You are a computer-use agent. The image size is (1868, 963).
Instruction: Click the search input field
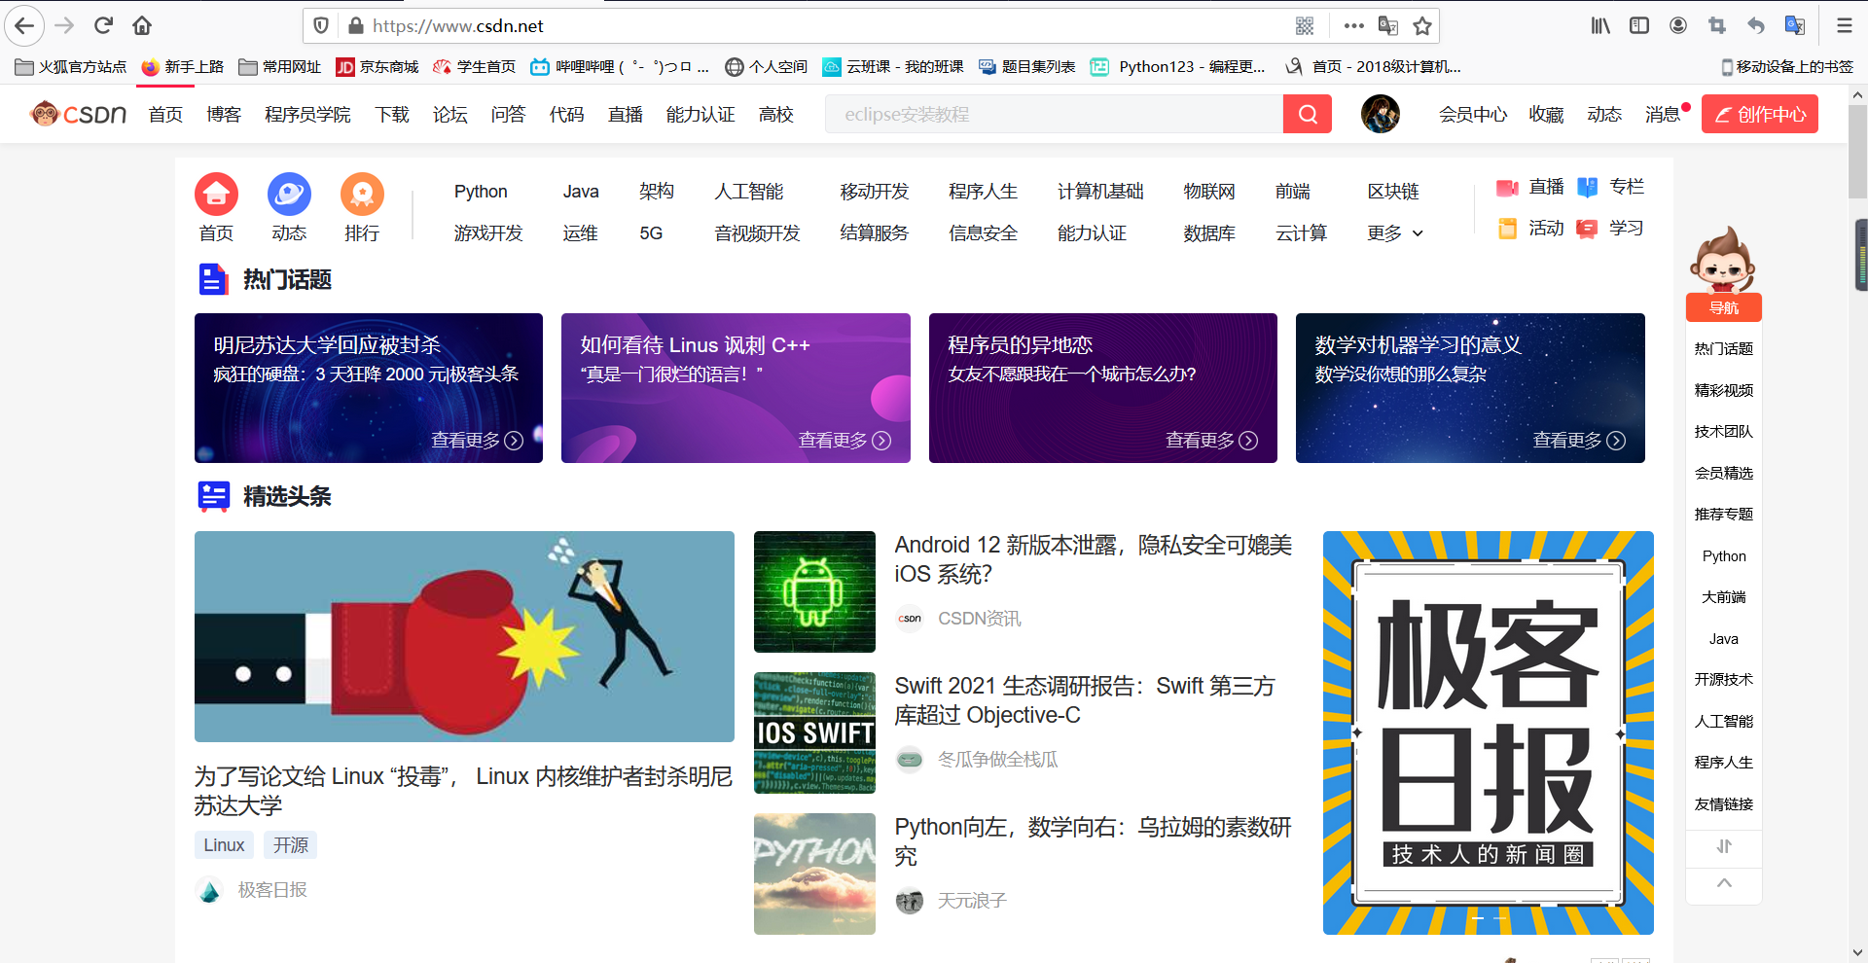(1054, 114)
